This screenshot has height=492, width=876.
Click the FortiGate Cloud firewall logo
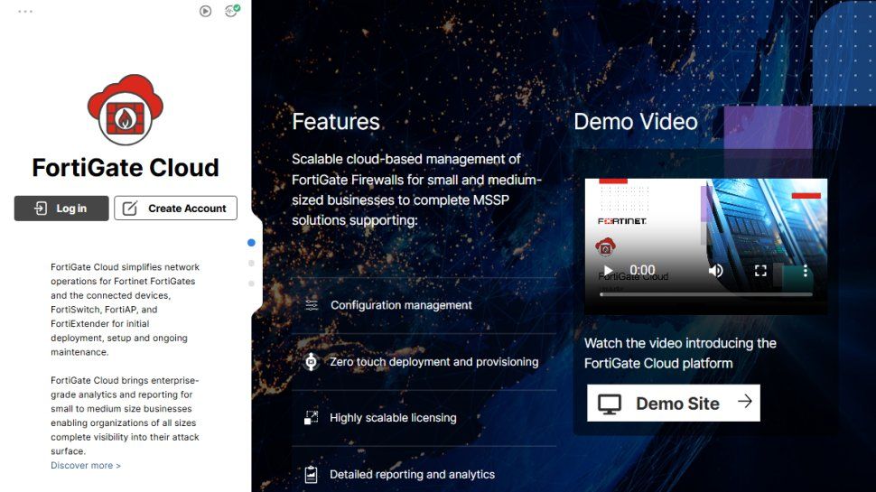pyautogui.click(x=126, y=110)
